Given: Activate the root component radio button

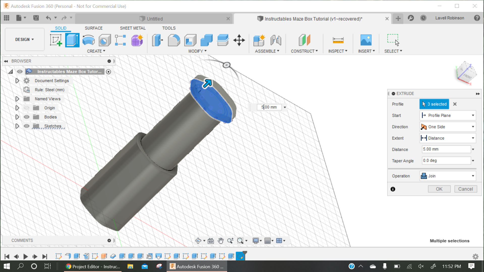Looking at the screenshot, I should pos(108,72).
